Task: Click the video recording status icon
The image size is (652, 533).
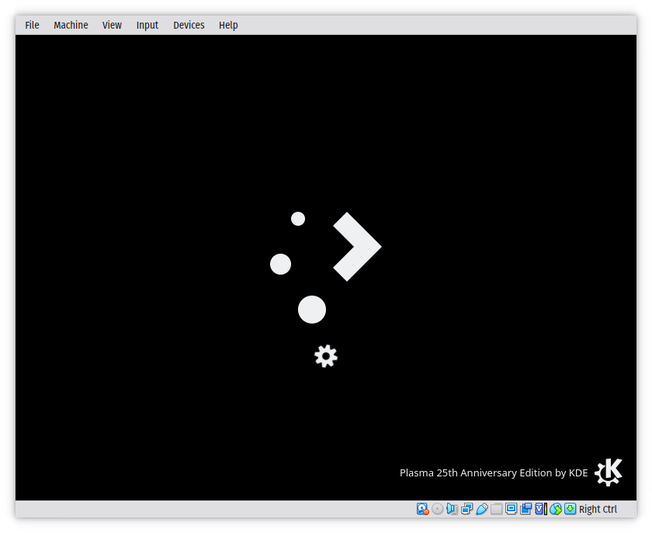Action: pos(525,509)
